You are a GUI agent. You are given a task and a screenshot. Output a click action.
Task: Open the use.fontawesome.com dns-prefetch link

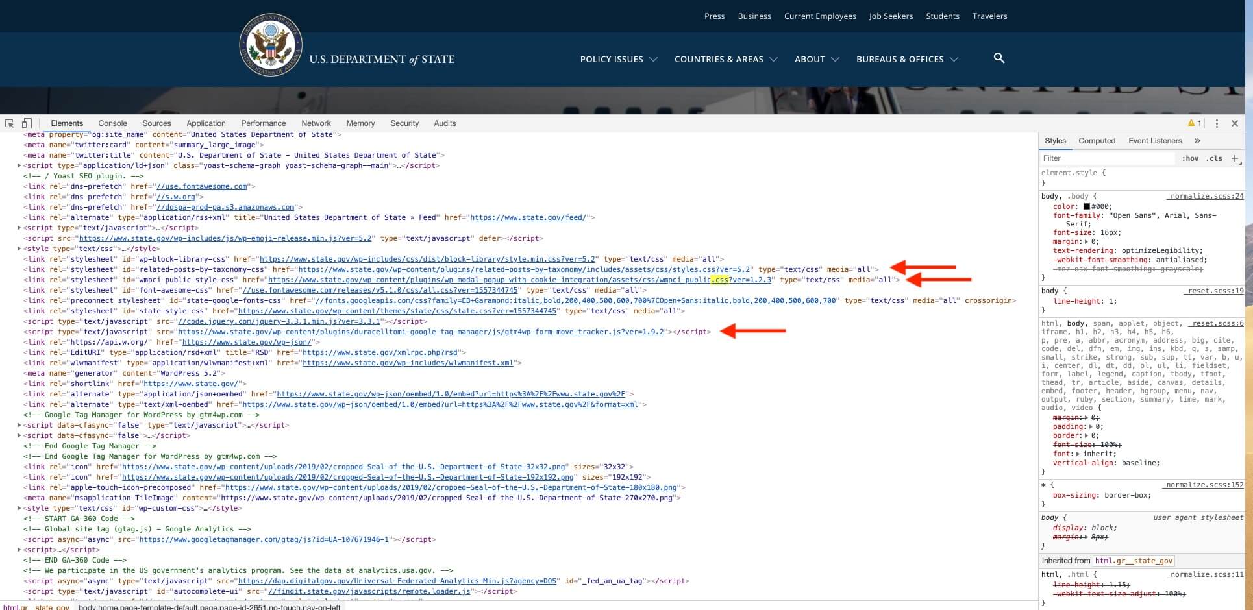[202, 186]
